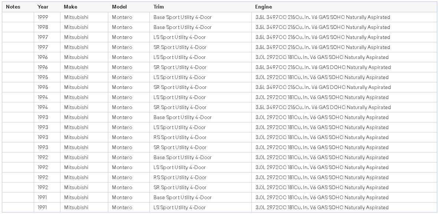Select engine cell in the 1998 row
This screenshot has width=438, height=214.
(x=323, y=27)
